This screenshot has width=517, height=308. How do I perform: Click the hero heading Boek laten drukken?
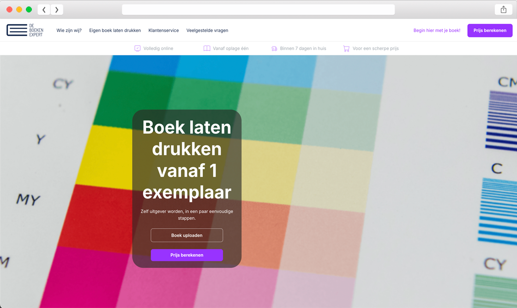tap(186, 159)
